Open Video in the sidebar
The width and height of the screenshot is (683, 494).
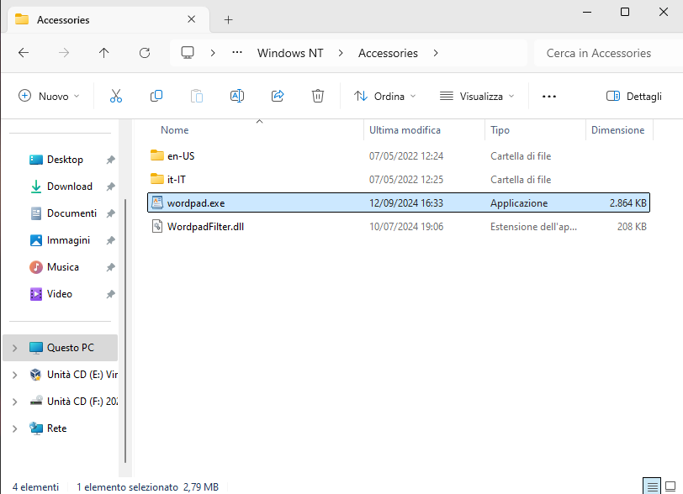[x=61, y=294]
